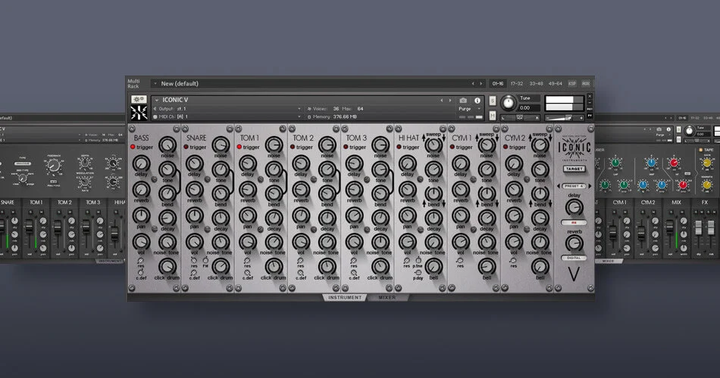
Task: Toggle the TOM 2 trigger LED
Action: pyautogui.click(x=293, y=147)
